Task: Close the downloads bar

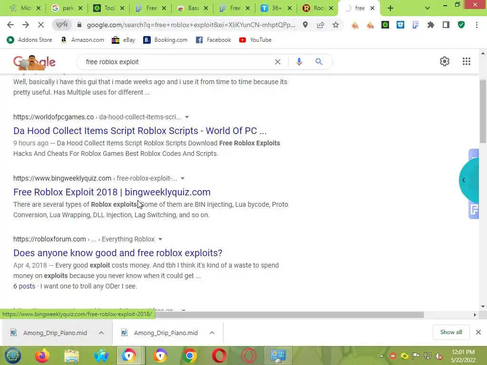Action: click(478, 332)
